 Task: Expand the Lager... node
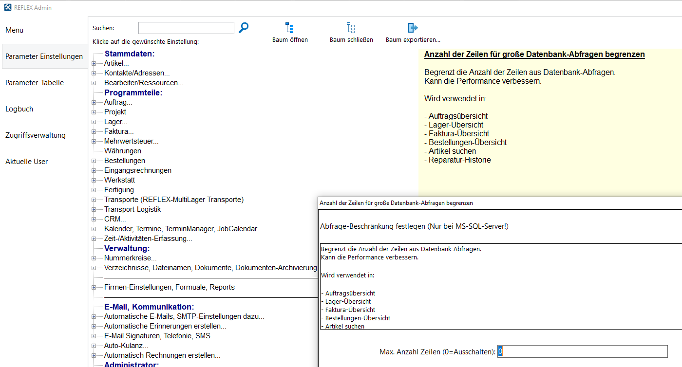(94, 122)
